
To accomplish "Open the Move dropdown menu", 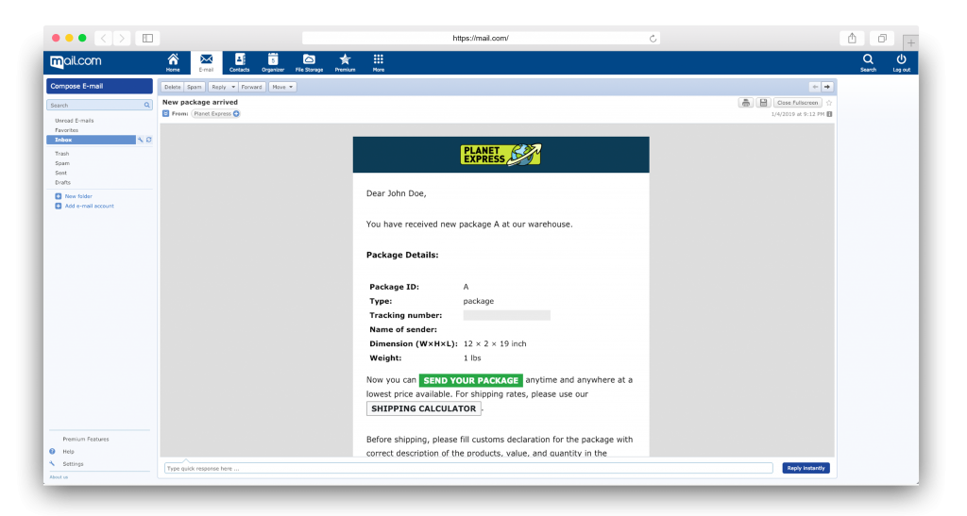I will tap(282, 87).
